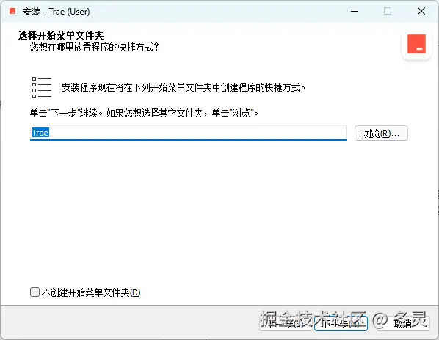Click the text '您想在哪里放置程序的快捷方式?'

click(95, 47)
